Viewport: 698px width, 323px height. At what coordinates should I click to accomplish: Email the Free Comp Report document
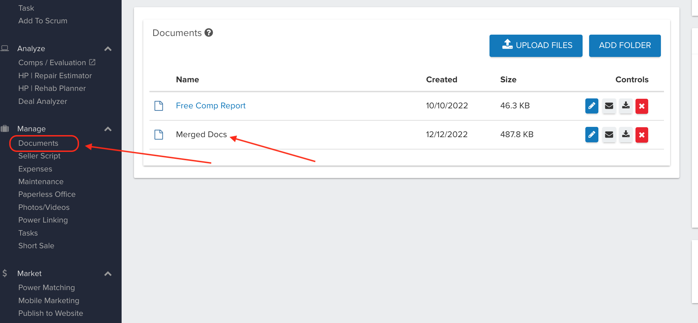pos(609,106)
